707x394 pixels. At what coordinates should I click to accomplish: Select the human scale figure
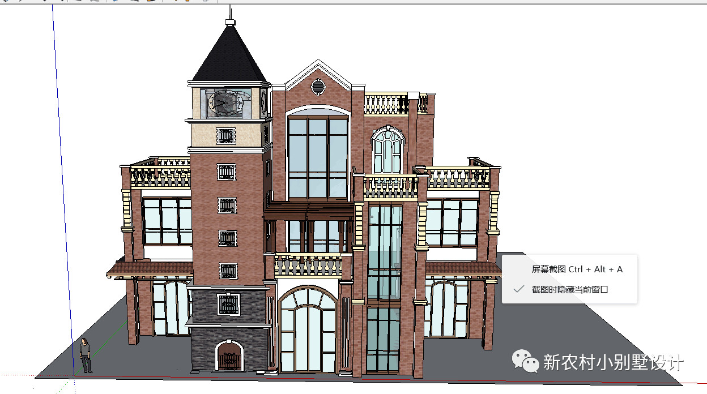coord(85,355)
